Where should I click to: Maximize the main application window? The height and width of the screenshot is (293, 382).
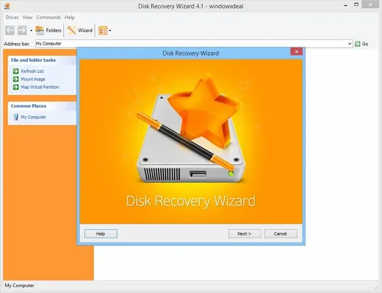click(356, 5)
